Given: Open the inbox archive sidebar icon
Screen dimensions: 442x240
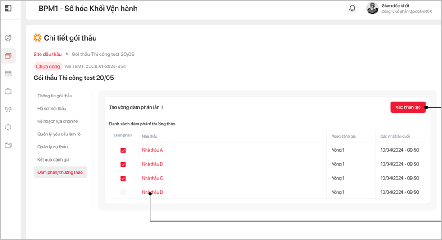Looking at the screenshot, I should (x=8, y=74).
